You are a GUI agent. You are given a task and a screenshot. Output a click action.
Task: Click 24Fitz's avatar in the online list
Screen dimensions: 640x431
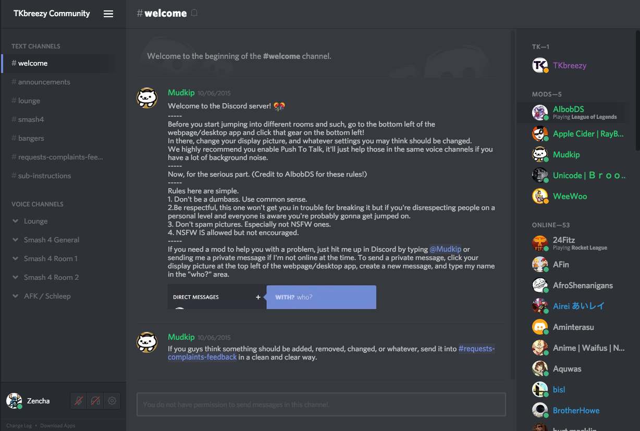click(x=540, y=243)
